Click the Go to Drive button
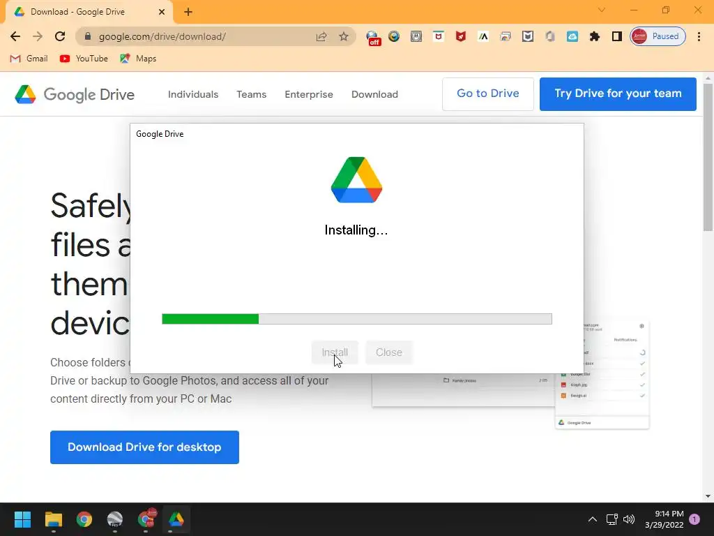714x536 pixels. coord(487,94)
